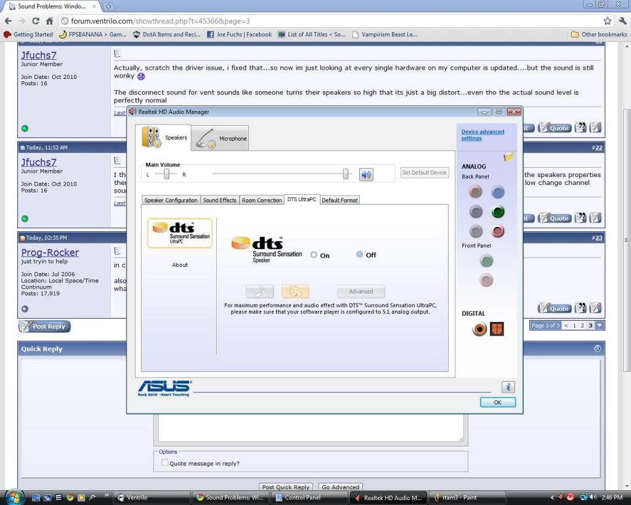Click the browser vertical scrollbar
631x505 pixels.
point(626,240)
